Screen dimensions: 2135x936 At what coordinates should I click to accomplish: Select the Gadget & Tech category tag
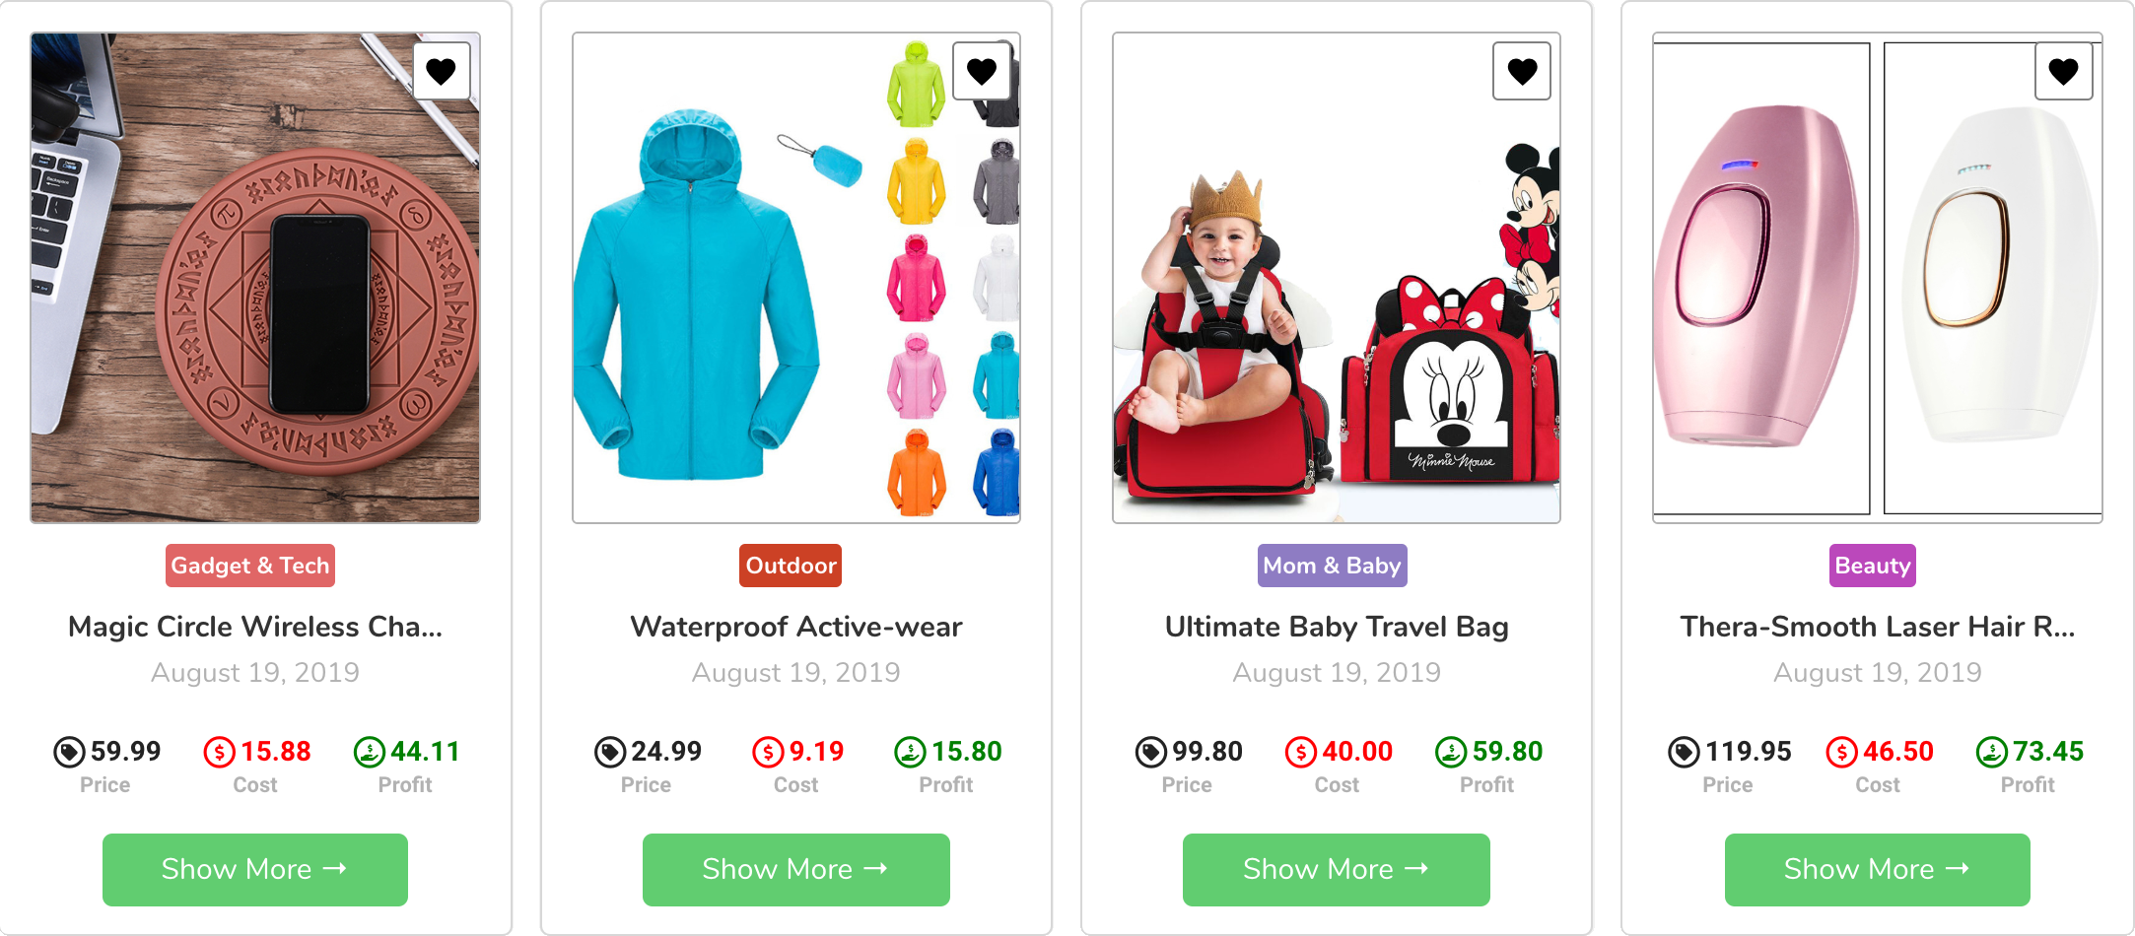point(250,566)
